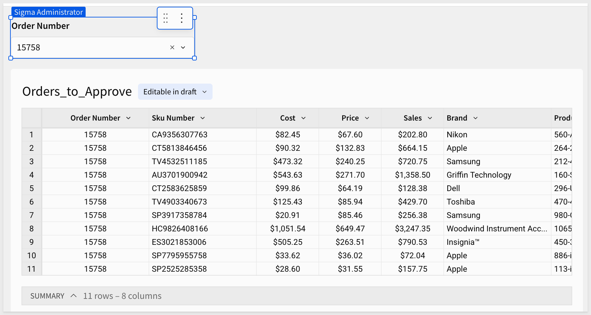The height and width of the screenshot is (315, 591).
Task: Open Sku Number column menu arrow
Action: (202, 118)
